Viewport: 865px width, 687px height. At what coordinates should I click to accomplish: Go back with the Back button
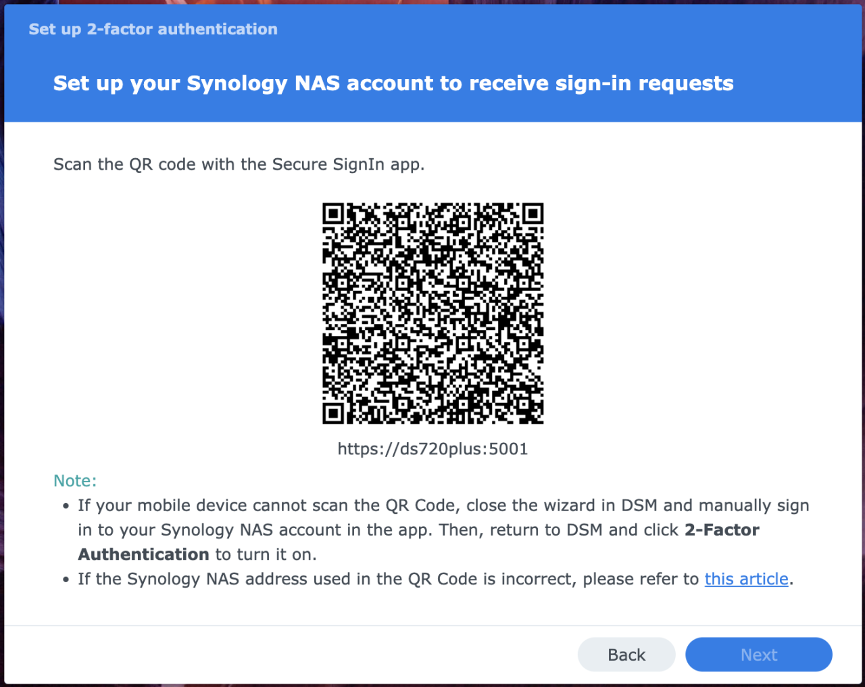(x=626, y=655)
